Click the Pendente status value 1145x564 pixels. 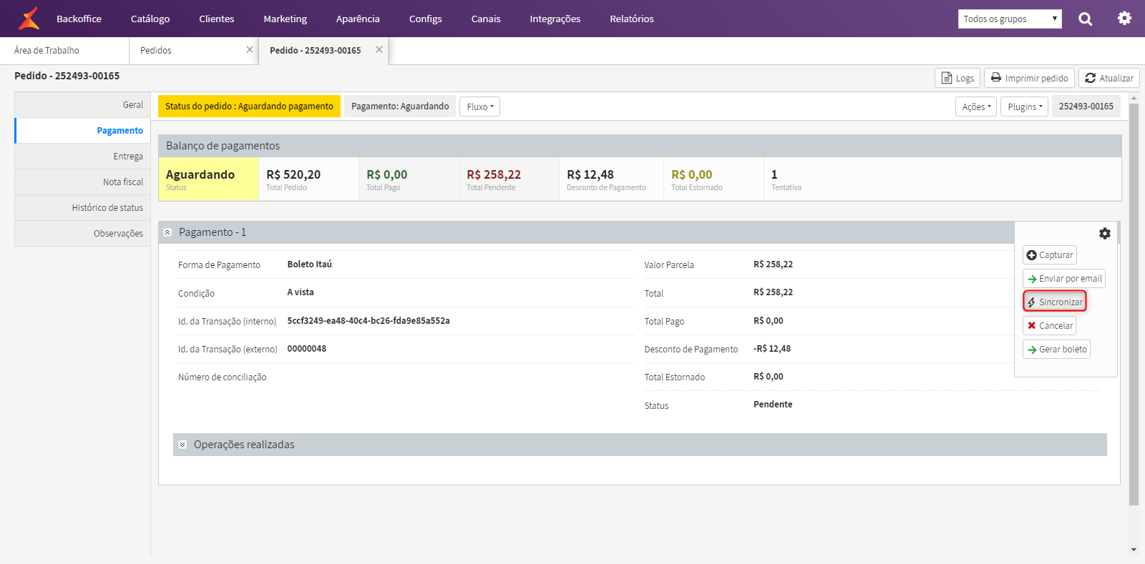[773, 405]
